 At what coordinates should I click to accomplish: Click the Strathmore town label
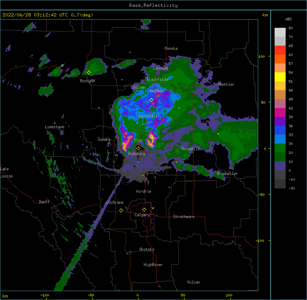184,217
